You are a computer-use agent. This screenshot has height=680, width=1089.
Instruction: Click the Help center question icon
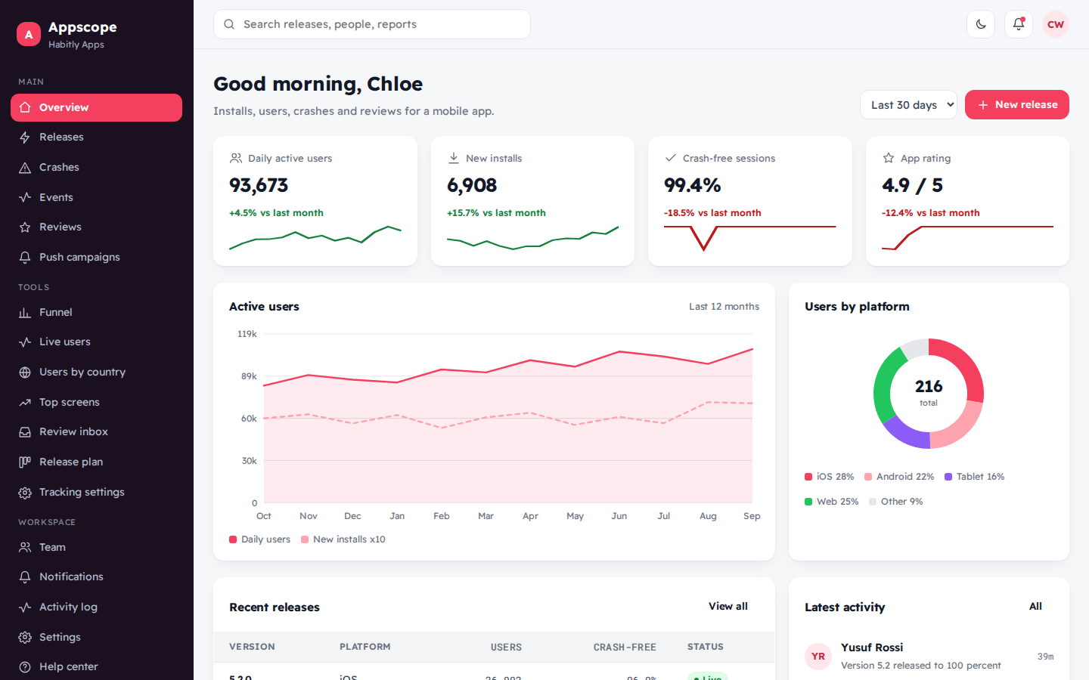click(x=25, y=666)
